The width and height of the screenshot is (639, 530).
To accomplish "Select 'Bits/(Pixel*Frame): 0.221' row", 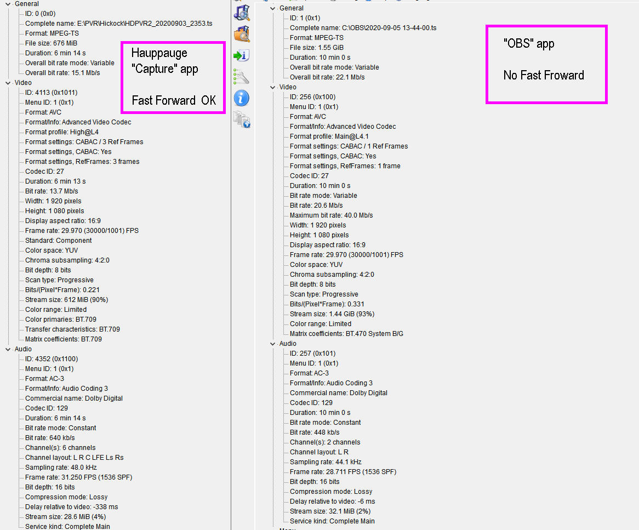I will coord(62,290).
